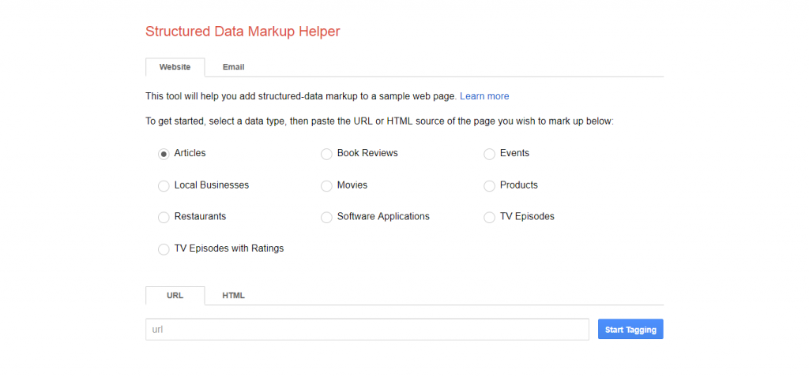The width and height of the screenshot is (809, 377).
Task: Switch to the URL input tab
Action: coord(175,296)
